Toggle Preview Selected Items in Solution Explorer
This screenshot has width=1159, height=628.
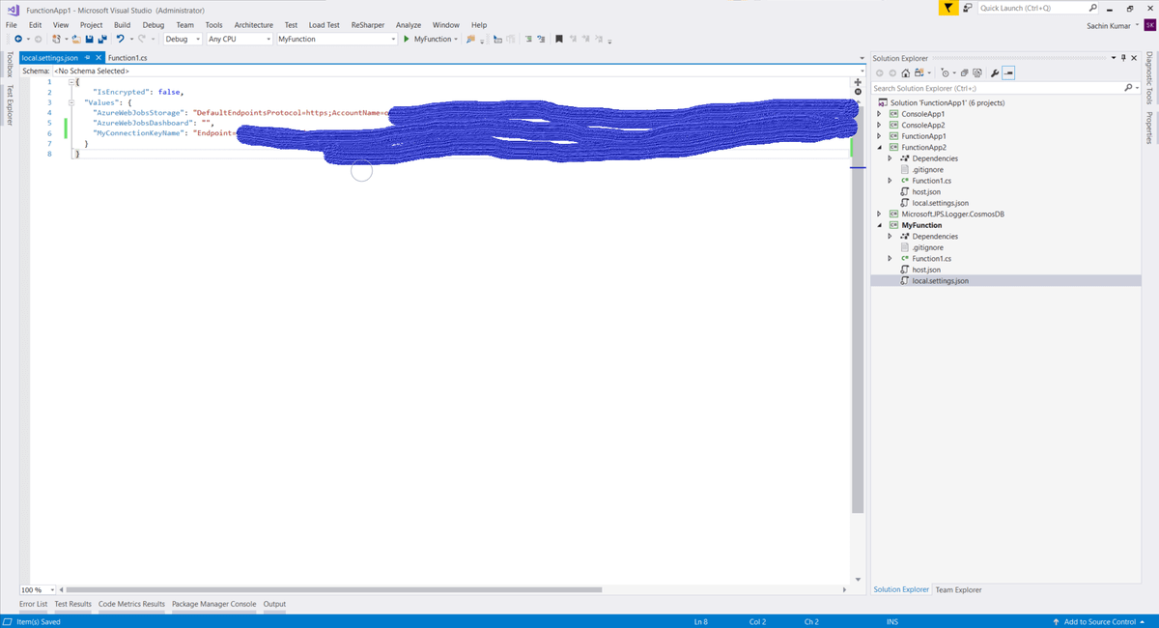pyautogui.click(x=1010, y=72)
